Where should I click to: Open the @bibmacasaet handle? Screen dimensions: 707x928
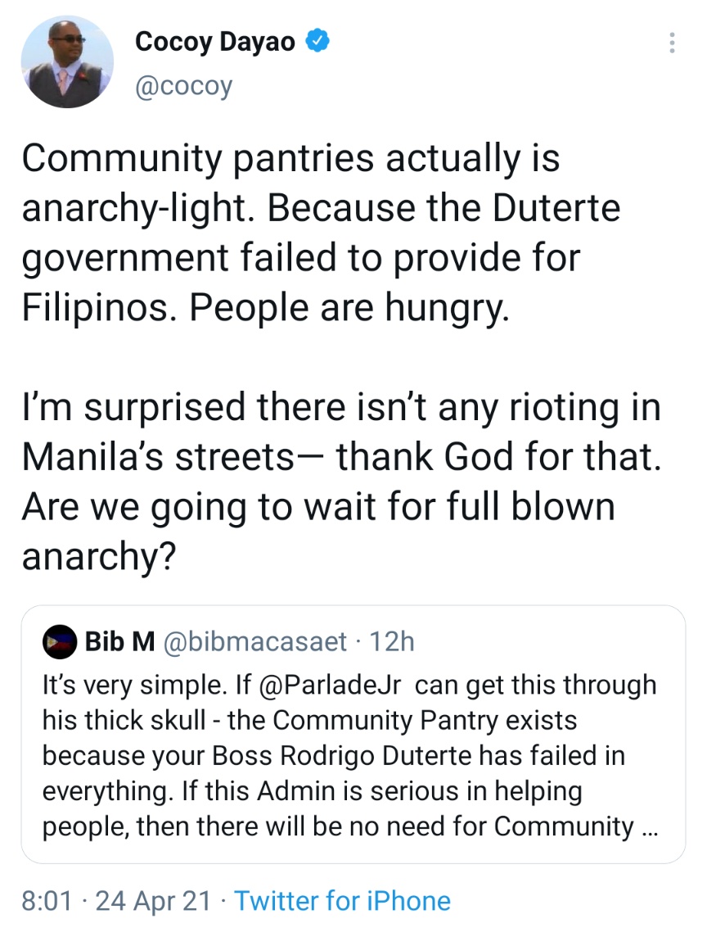(255, 642)
